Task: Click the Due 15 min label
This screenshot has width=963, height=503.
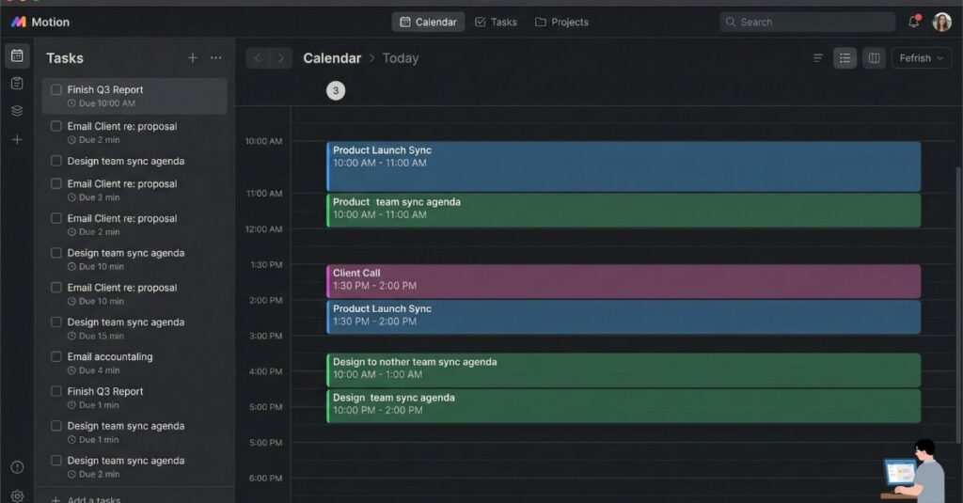Action: tap(102, 336)
